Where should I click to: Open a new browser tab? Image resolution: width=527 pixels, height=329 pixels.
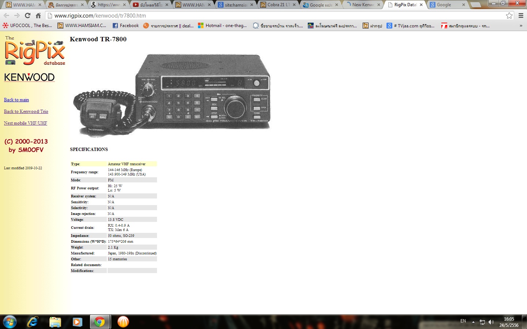click(x=476, y=5)
